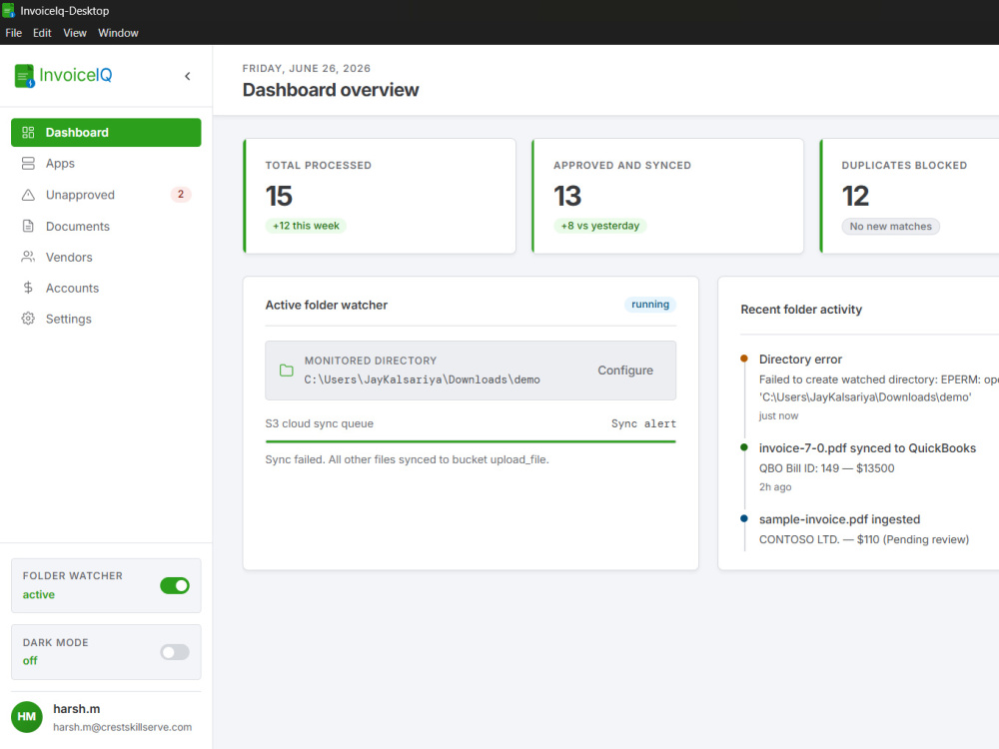Click the Apps stack icon
Image resolution: width=999 pixels, height=749 pixels.
tap(28, 164)
